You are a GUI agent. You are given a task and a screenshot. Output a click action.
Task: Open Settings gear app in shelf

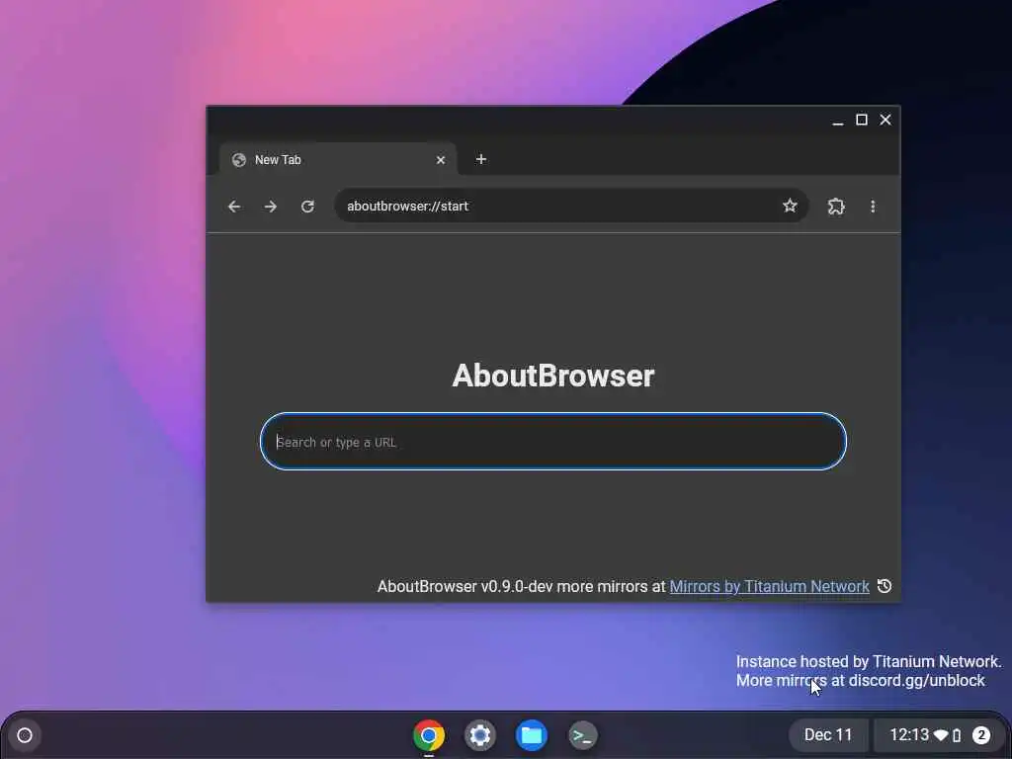point(479,735)
